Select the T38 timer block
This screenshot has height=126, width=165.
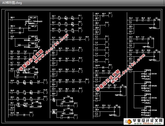tap(36, 105)
